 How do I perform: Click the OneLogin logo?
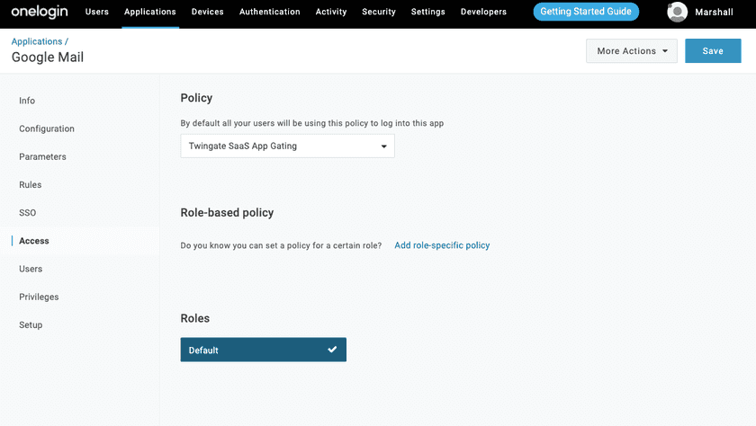[39, 12]
